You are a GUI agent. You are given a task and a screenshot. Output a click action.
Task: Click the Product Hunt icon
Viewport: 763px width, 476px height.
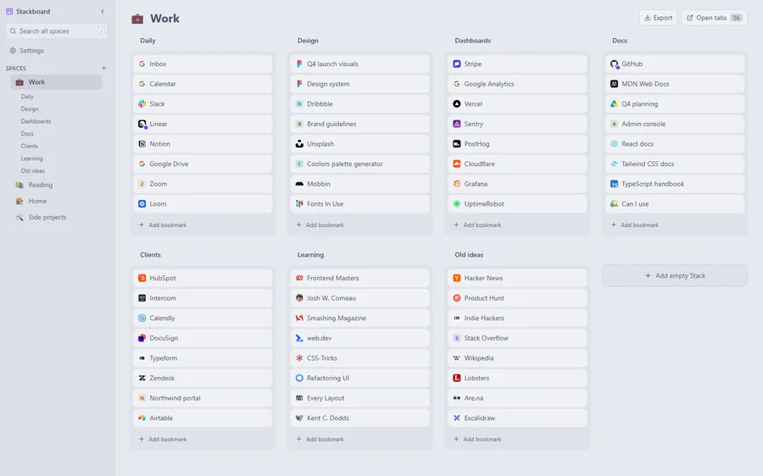(456, 298)
